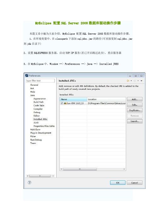
Task: Open the Help preferences category
Action: 32,92
